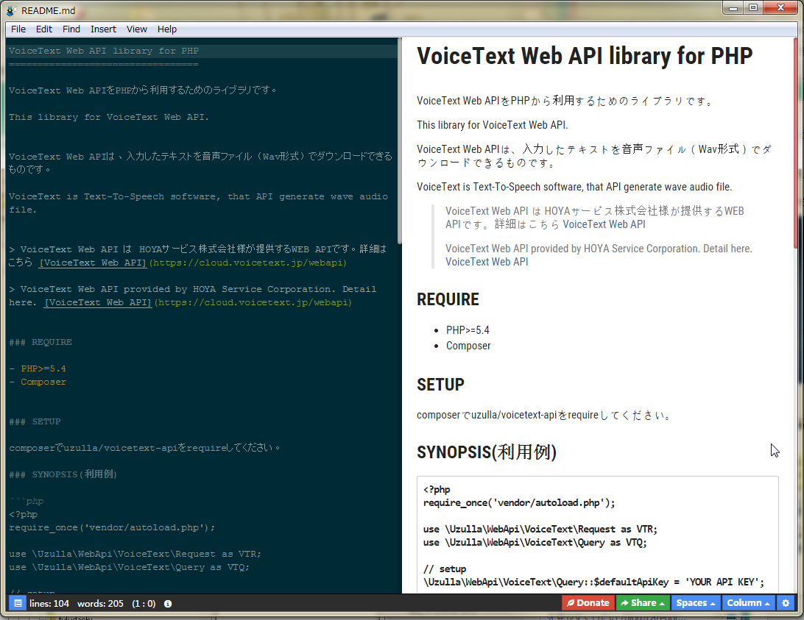This screenshot has width=804, height=620.
Task: Open the Insert menu
Action: click(x=103, y=29)
